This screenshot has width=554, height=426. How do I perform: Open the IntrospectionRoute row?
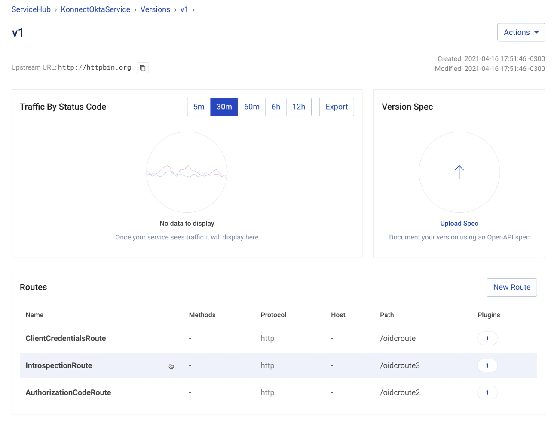pyautogui.click(x=59, y=365)
